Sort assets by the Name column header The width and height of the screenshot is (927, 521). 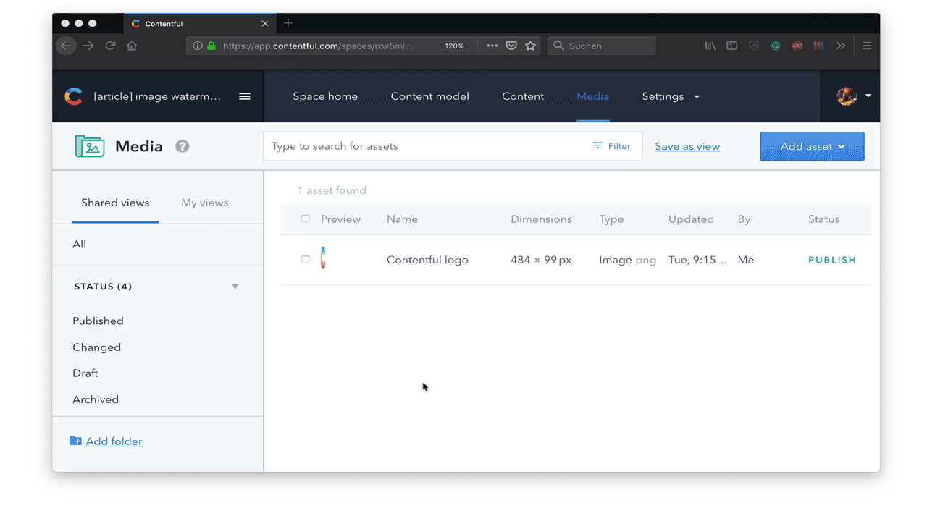click(x=402, y=219)
